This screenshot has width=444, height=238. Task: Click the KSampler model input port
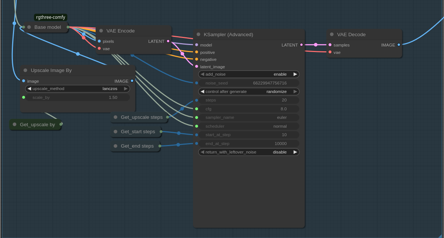tap(196, 45)
